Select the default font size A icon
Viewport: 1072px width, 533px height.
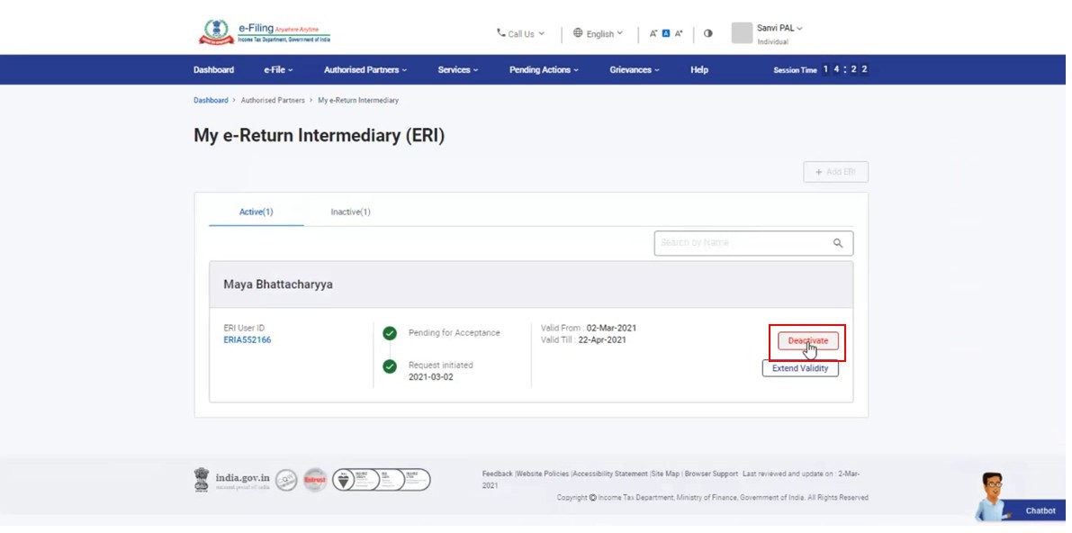(x=666, y=33)
